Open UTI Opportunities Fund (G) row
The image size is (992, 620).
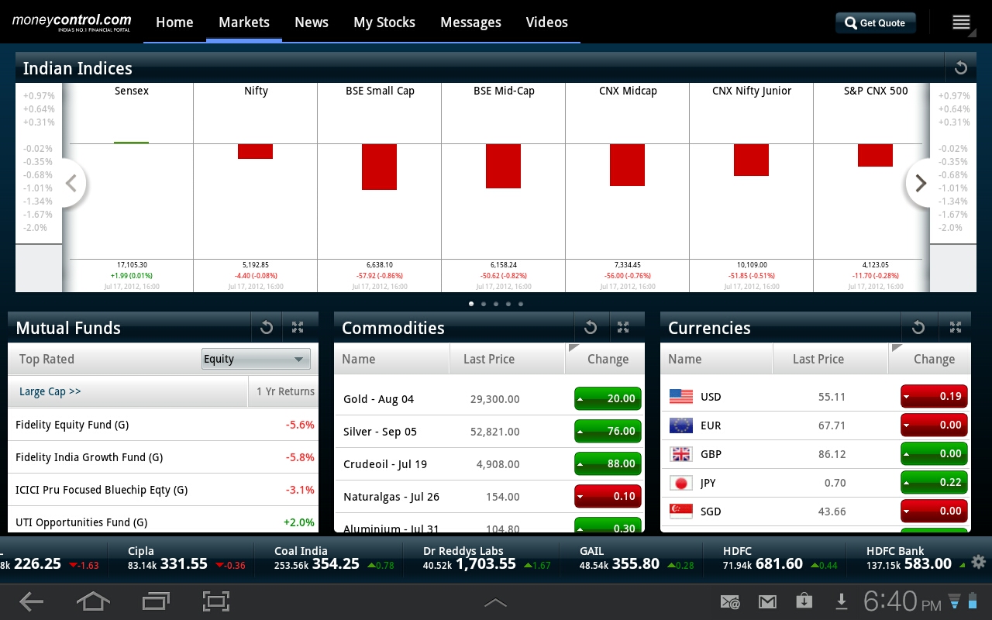[163, 521]
